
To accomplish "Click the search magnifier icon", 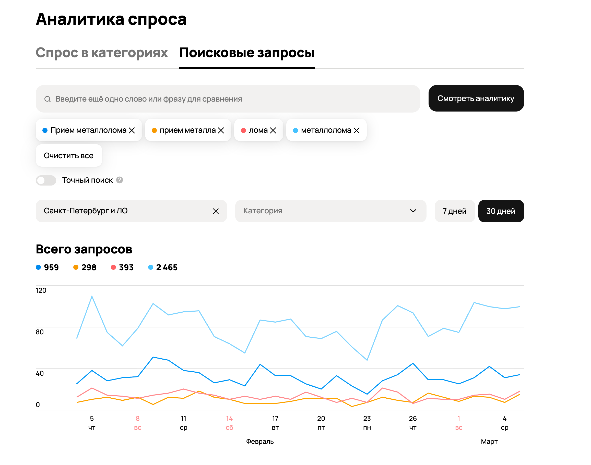I will 48,99.
